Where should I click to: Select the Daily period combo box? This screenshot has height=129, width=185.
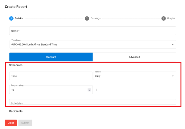click(x=135, y=76)
